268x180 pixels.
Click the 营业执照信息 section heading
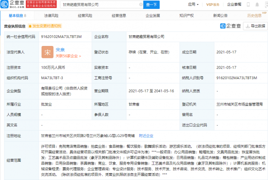pos(15,26)
